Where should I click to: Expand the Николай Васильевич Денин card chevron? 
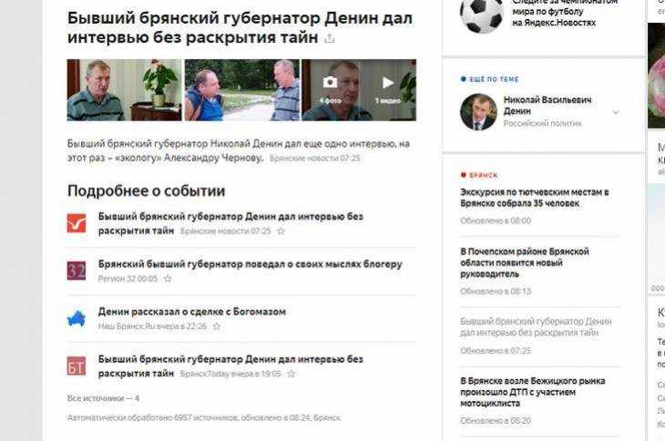click(x=616, y=112)
